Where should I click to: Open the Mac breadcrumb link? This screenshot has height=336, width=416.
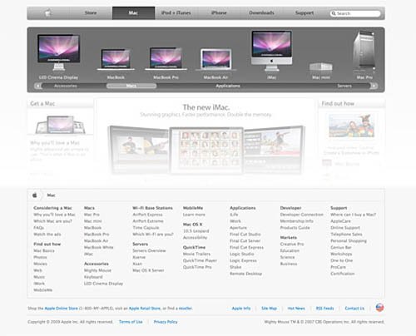[x=51, y=195]
